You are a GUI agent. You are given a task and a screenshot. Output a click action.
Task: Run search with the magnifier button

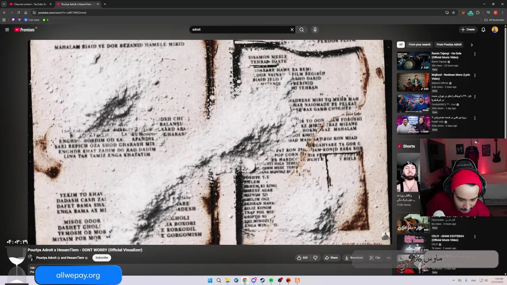pos(301,30)
